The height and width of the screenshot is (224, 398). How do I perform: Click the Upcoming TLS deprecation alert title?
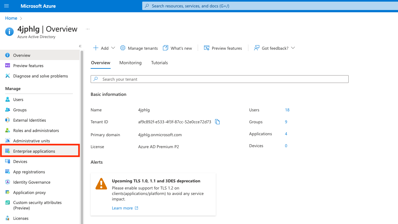coord(156,181)
